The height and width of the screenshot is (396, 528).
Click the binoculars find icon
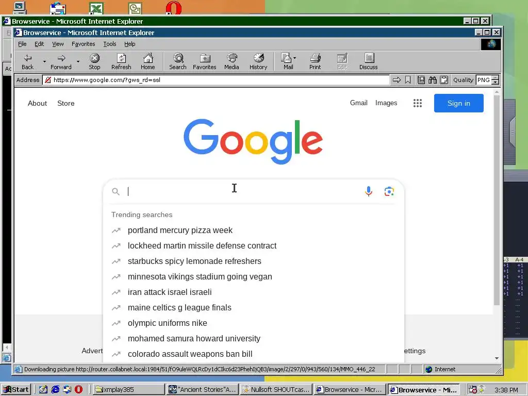pos(433,80)
